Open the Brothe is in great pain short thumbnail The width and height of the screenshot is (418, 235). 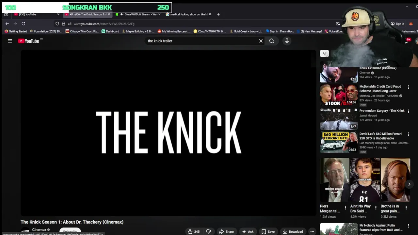[x=395, y=180]
